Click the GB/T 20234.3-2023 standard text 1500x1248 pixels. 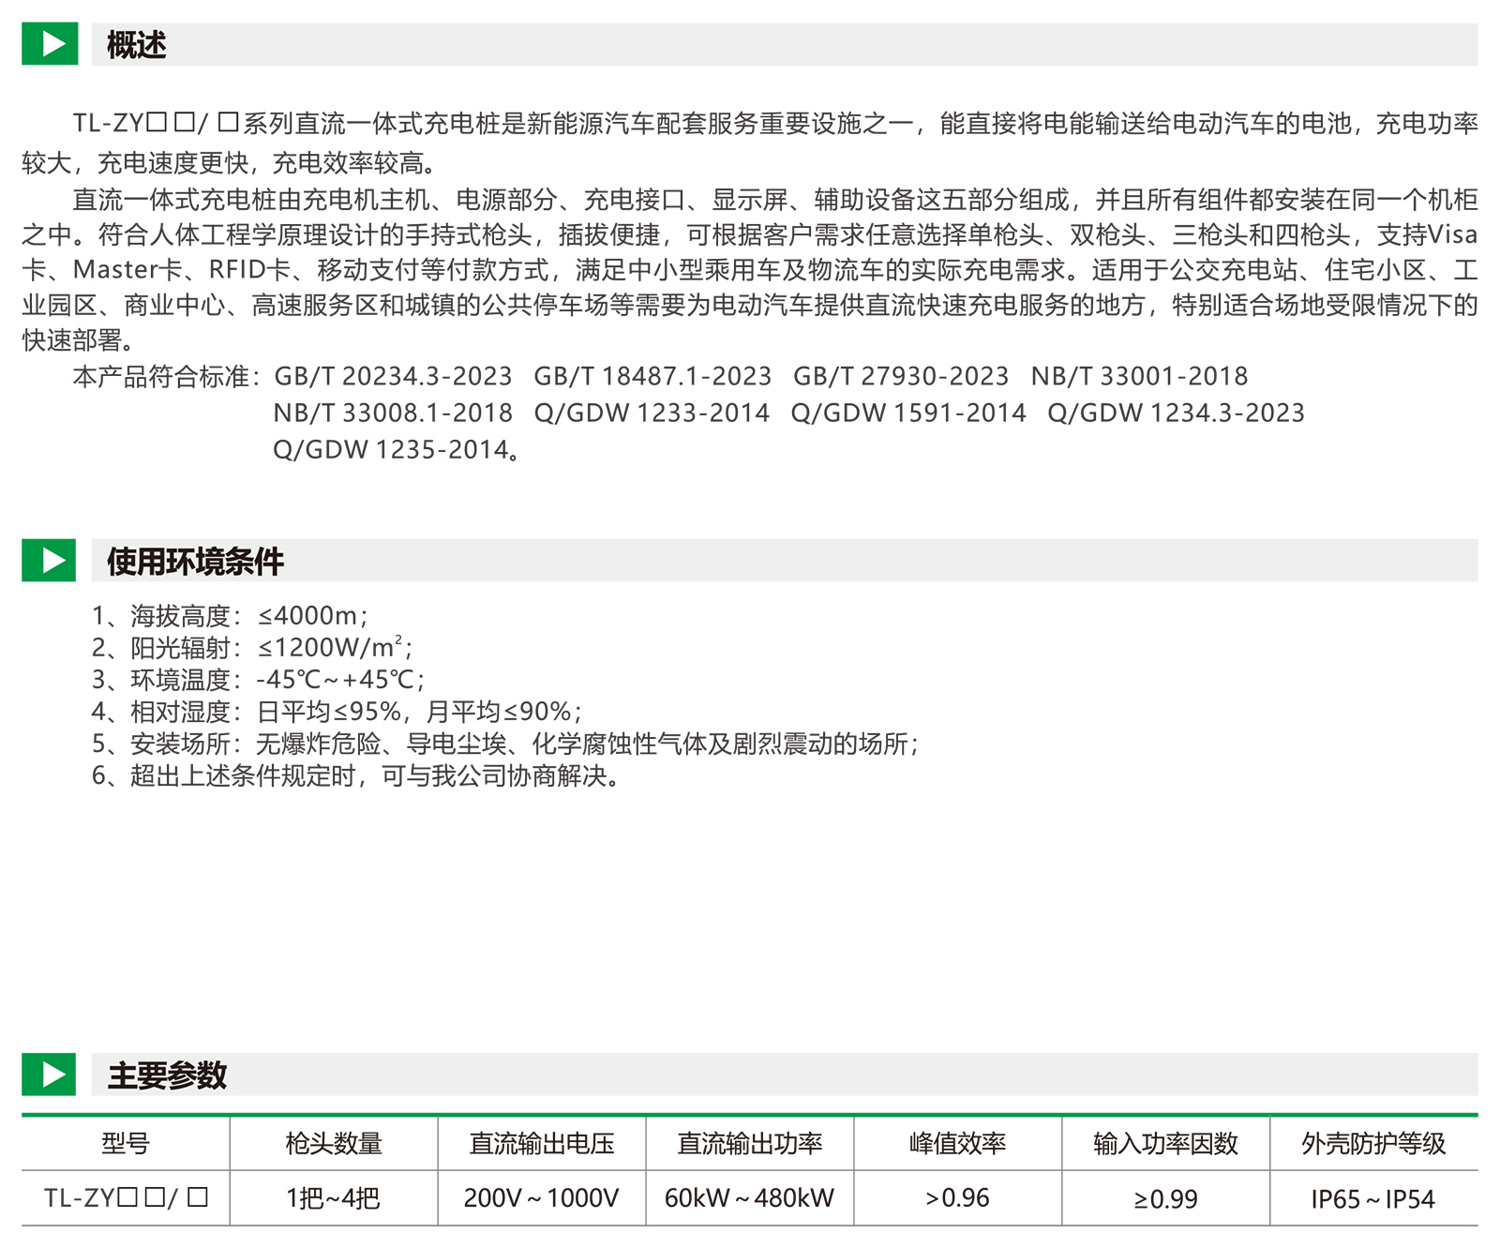393,377
